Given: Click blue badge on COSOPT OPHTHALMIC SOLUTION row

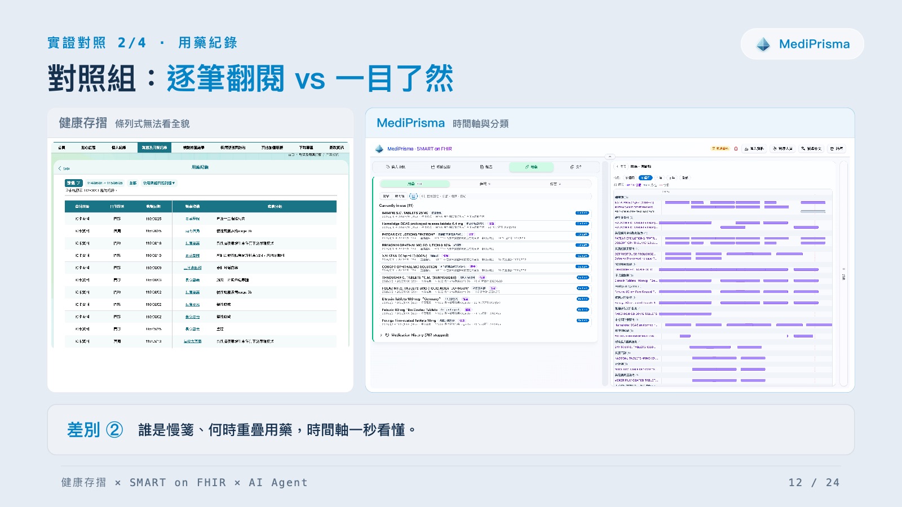Looking at the screenshot, I should pyautogui.click(x=582, y=266).
